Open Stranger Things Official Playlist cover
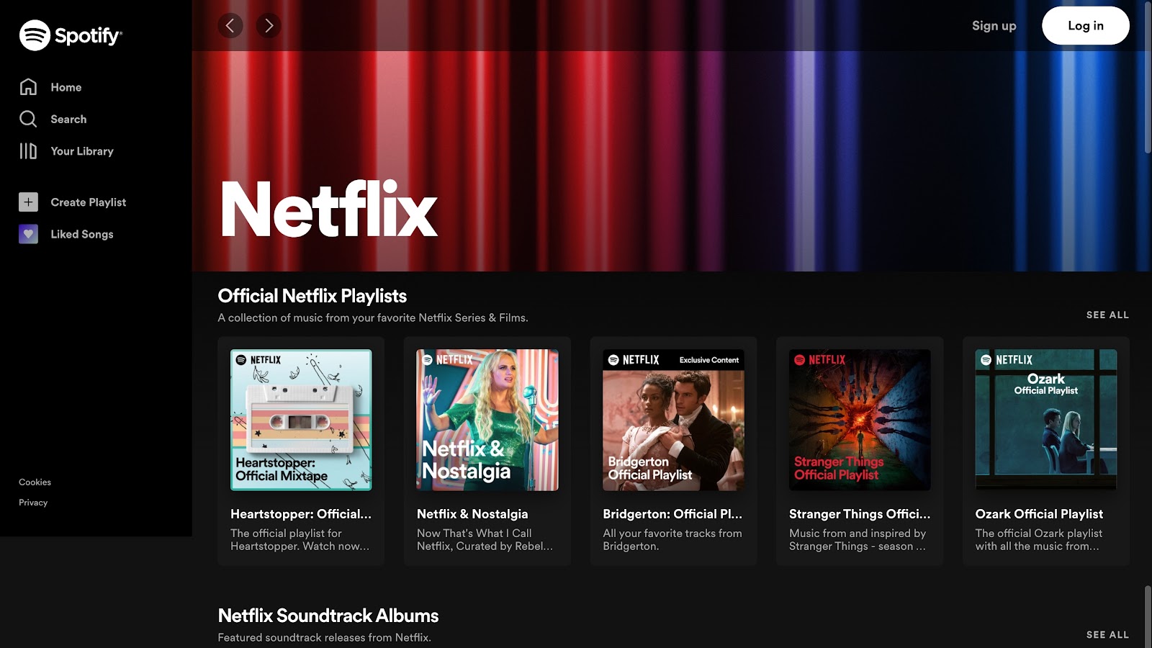Image resolution: width=1152 pixels, height=648 pixels. 860,420
